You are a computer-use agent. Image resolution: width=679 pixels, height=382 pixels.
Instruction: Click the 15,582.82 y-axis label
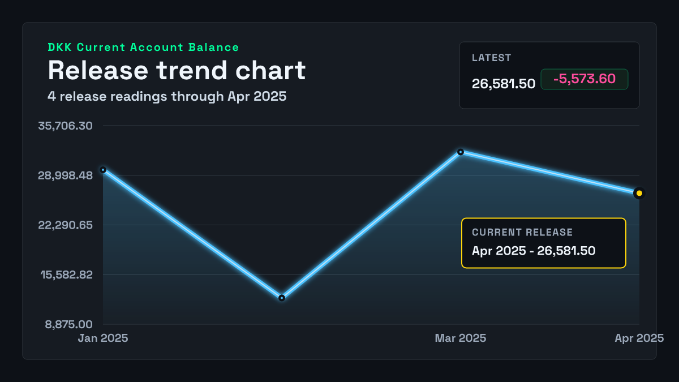(x=66, y=275)
